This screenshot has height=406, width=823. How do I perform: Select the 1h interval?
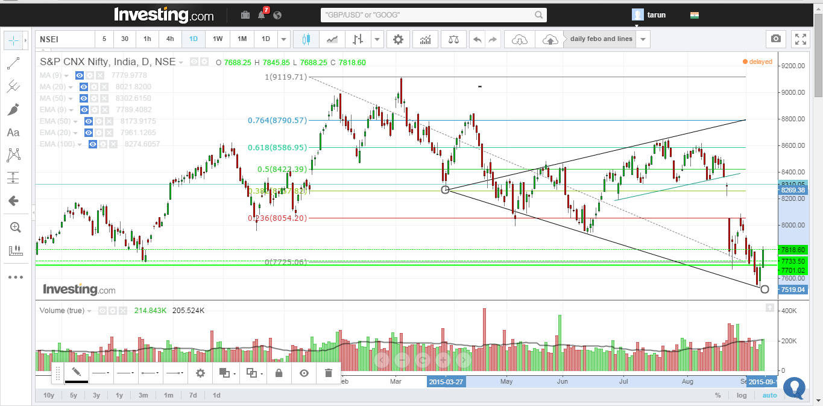(147, 39)
